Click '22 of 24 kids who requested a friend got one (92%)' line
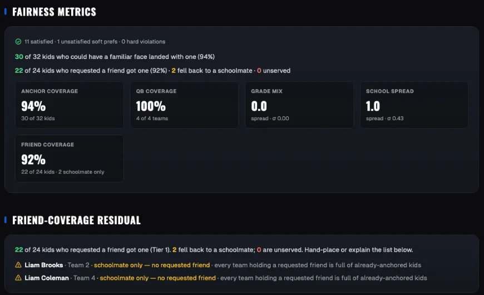The width and height of the screenshot is (484, 295). click(152, 71)
